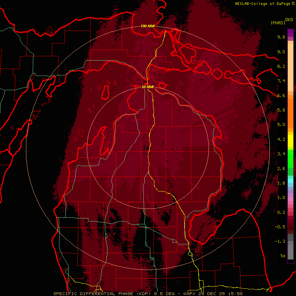
Task: Click the 8.2 legend scale value
Action: tap(281, 66)
